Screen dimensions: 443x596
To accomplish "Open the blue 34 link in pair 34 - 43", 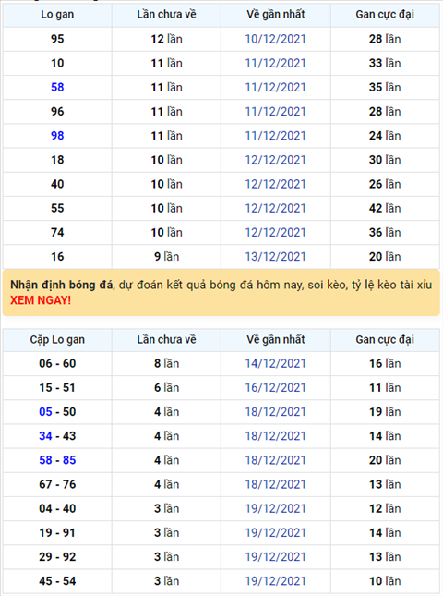I will click(x=45, y=436).
